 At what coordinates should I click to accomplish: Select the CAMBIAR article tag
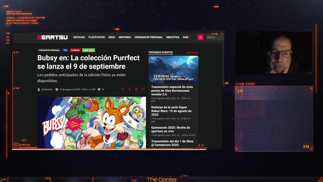tap(75, 50)
